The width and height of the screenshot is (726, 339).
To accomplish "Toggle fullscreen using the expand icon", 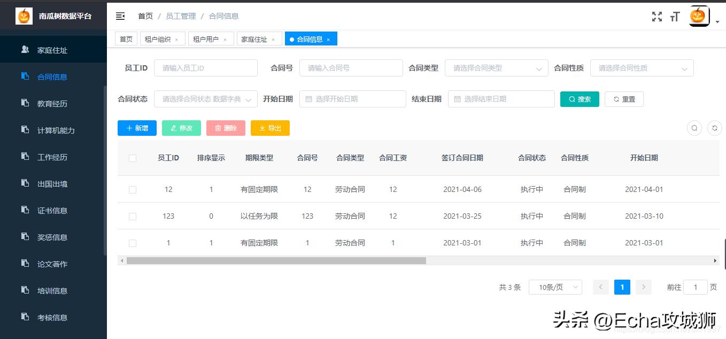I will coord(657,17).
